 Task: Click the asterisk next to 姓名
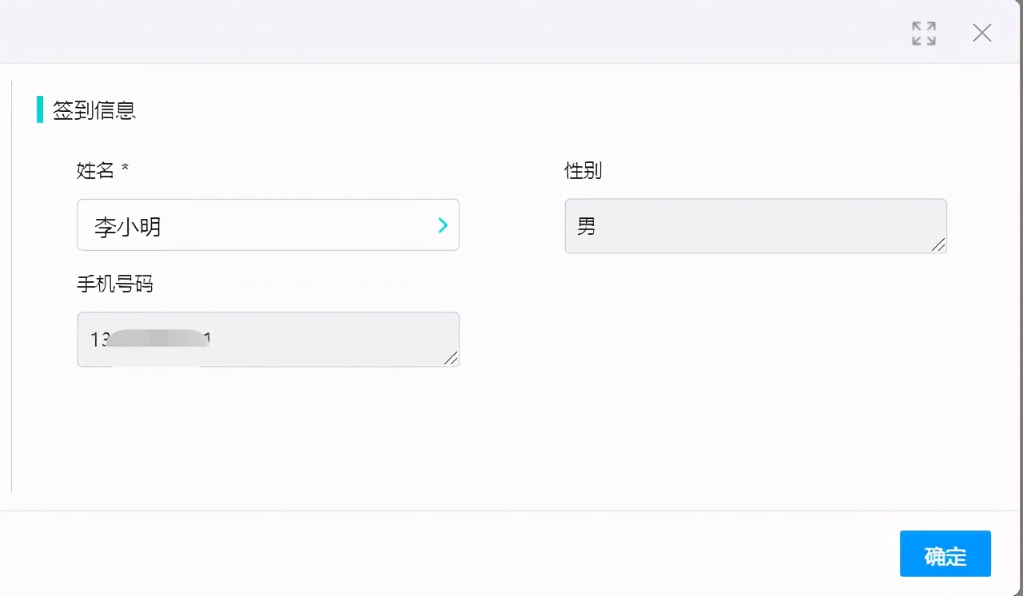125,166
